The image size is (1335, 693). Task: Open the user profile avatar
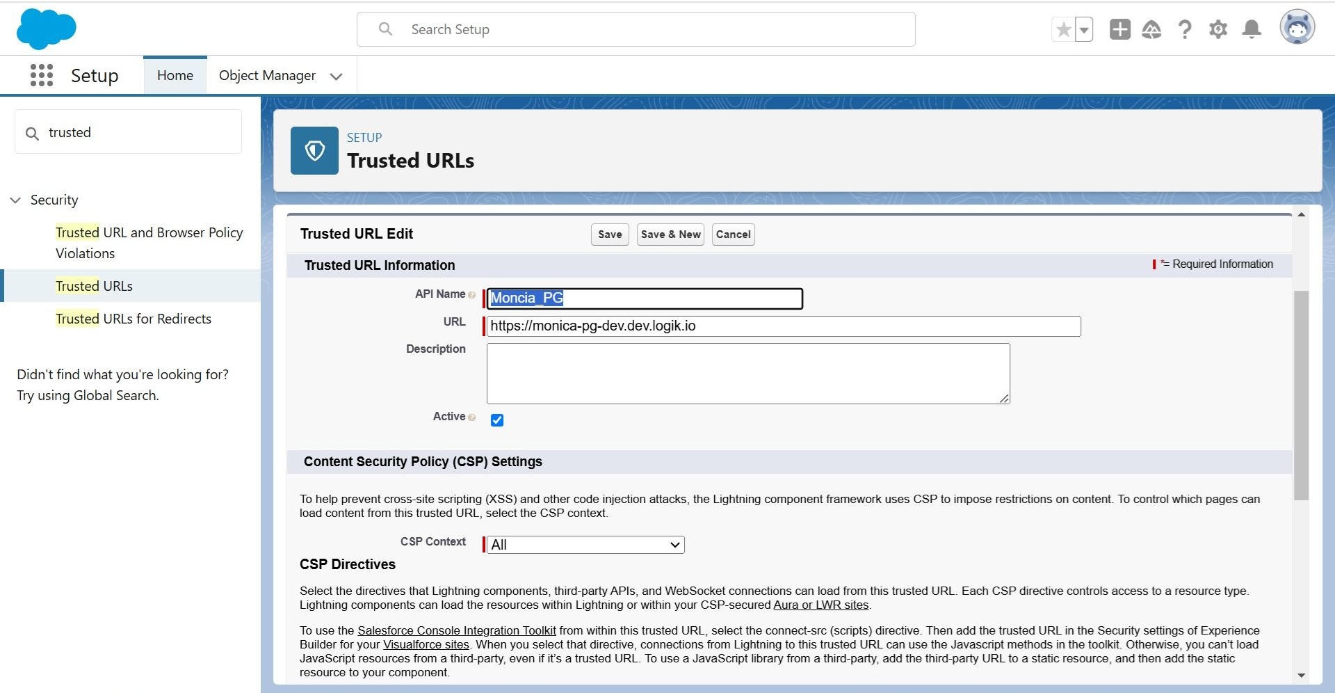click(1297, 28)
